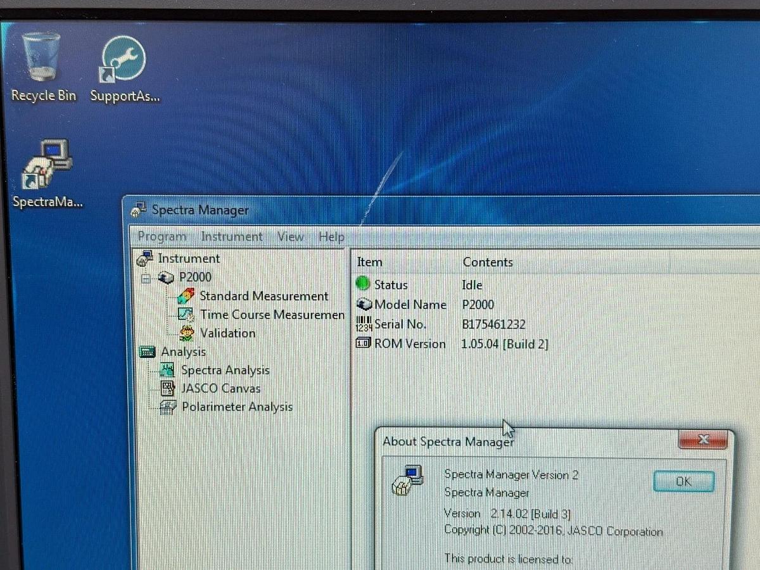Select Time Course Measurement tree item
The image size is (760, 570).
click(272, 314)
